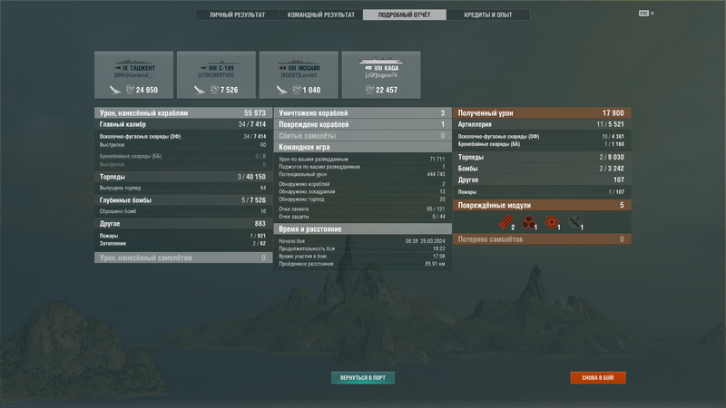Click the damaged torpedo tubes module icon
This screenshot has height=408, width=726.
coord(504,223)
